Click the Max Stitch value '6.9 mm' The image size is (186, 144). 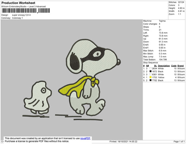click(x=162, y=51)
